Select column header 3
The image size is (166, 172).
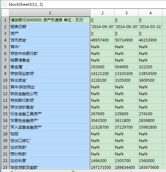(x=126, y=13)
